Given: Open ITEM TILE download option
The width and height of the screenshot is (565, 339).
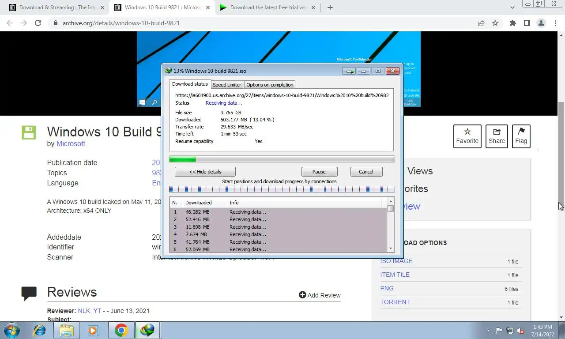Looking at the screenshot, I should tap(395, 275).
